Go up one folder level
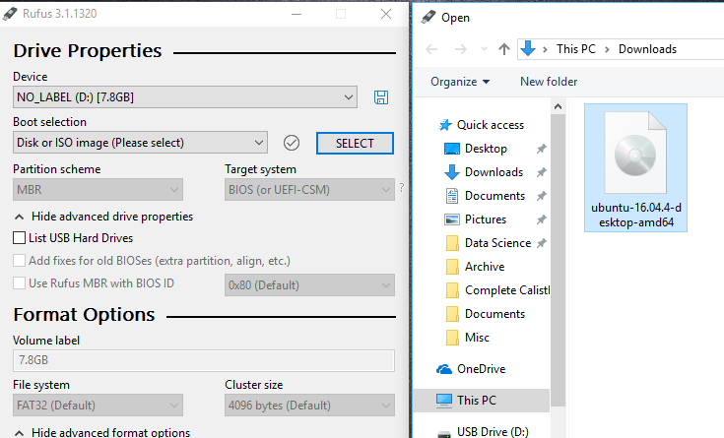The width and height of the screenshot is (724, 438). [504, 49]
